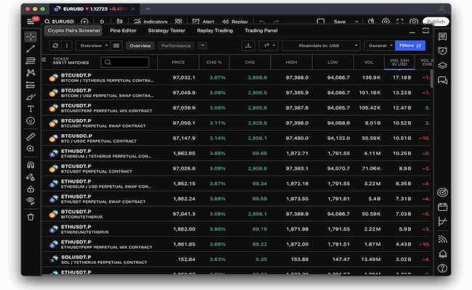The image size is (472, 290).
Task: Switch to Replay Trading tab
Action: [215, 30]
